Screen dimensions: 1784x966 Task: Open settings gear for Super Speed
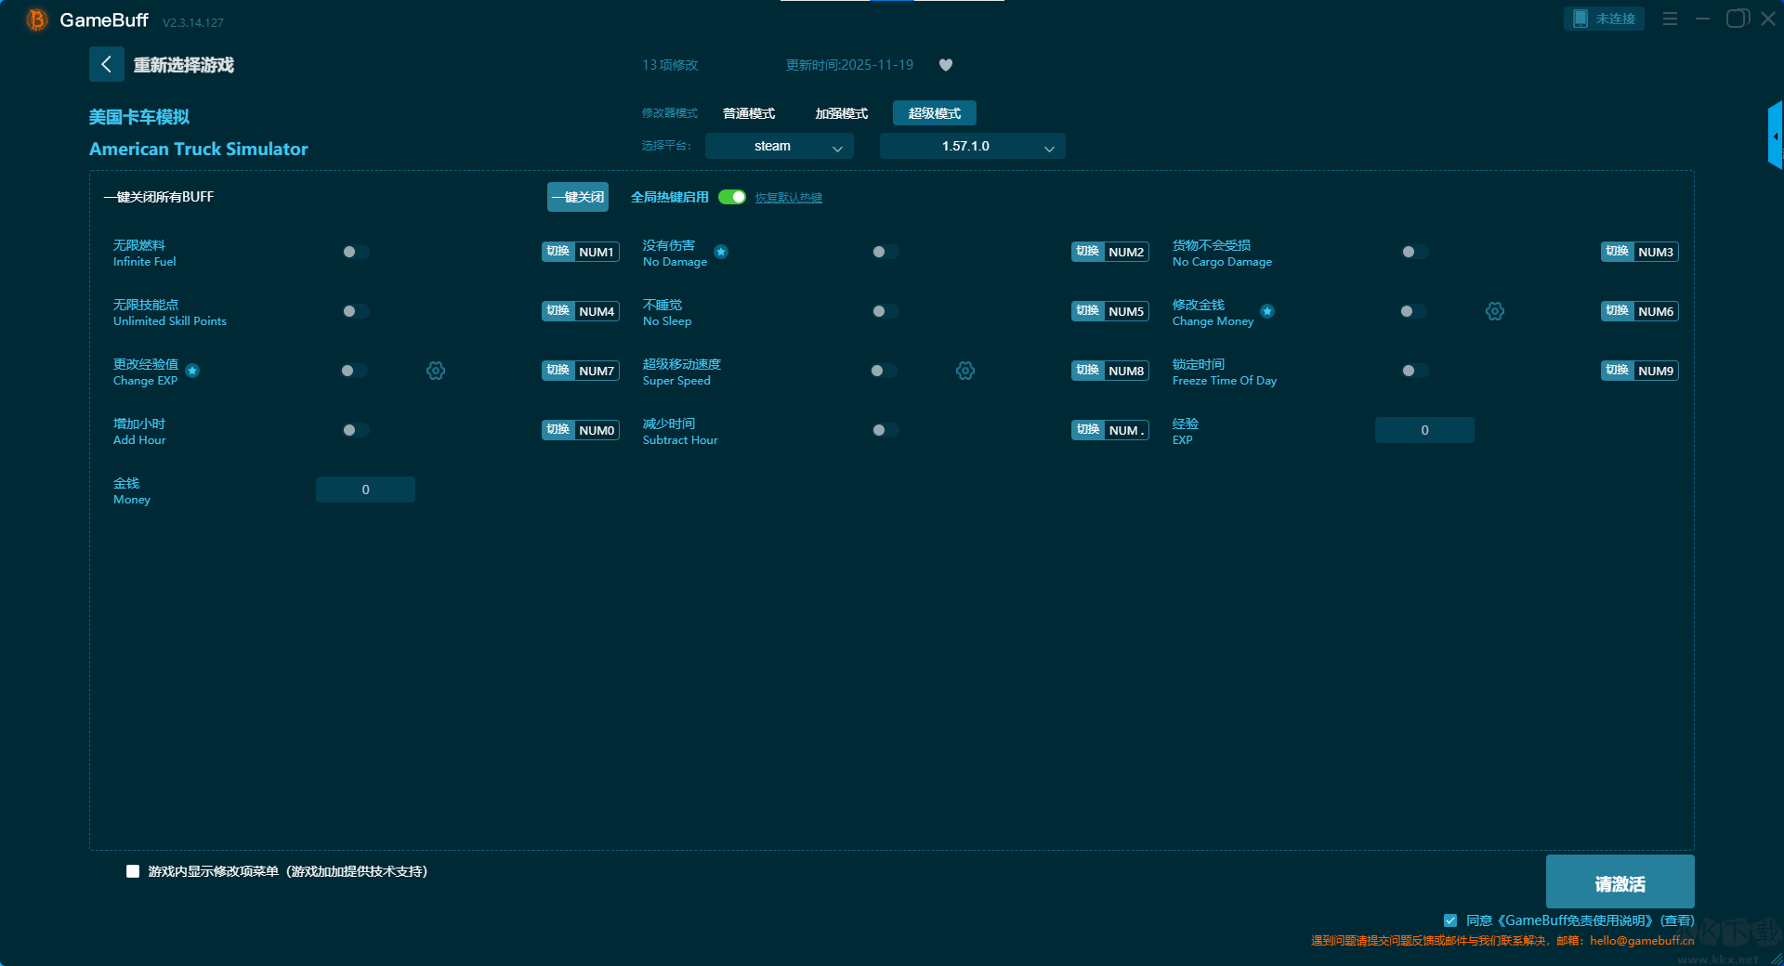(965, 371)
